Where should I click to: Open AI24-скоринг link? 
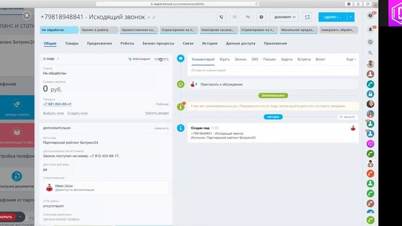point(139,59)
